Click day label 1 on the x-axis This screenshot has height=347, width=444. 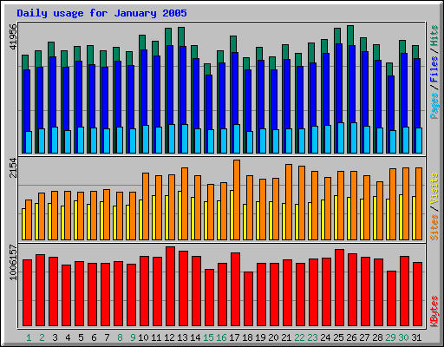tap(29, 337)
